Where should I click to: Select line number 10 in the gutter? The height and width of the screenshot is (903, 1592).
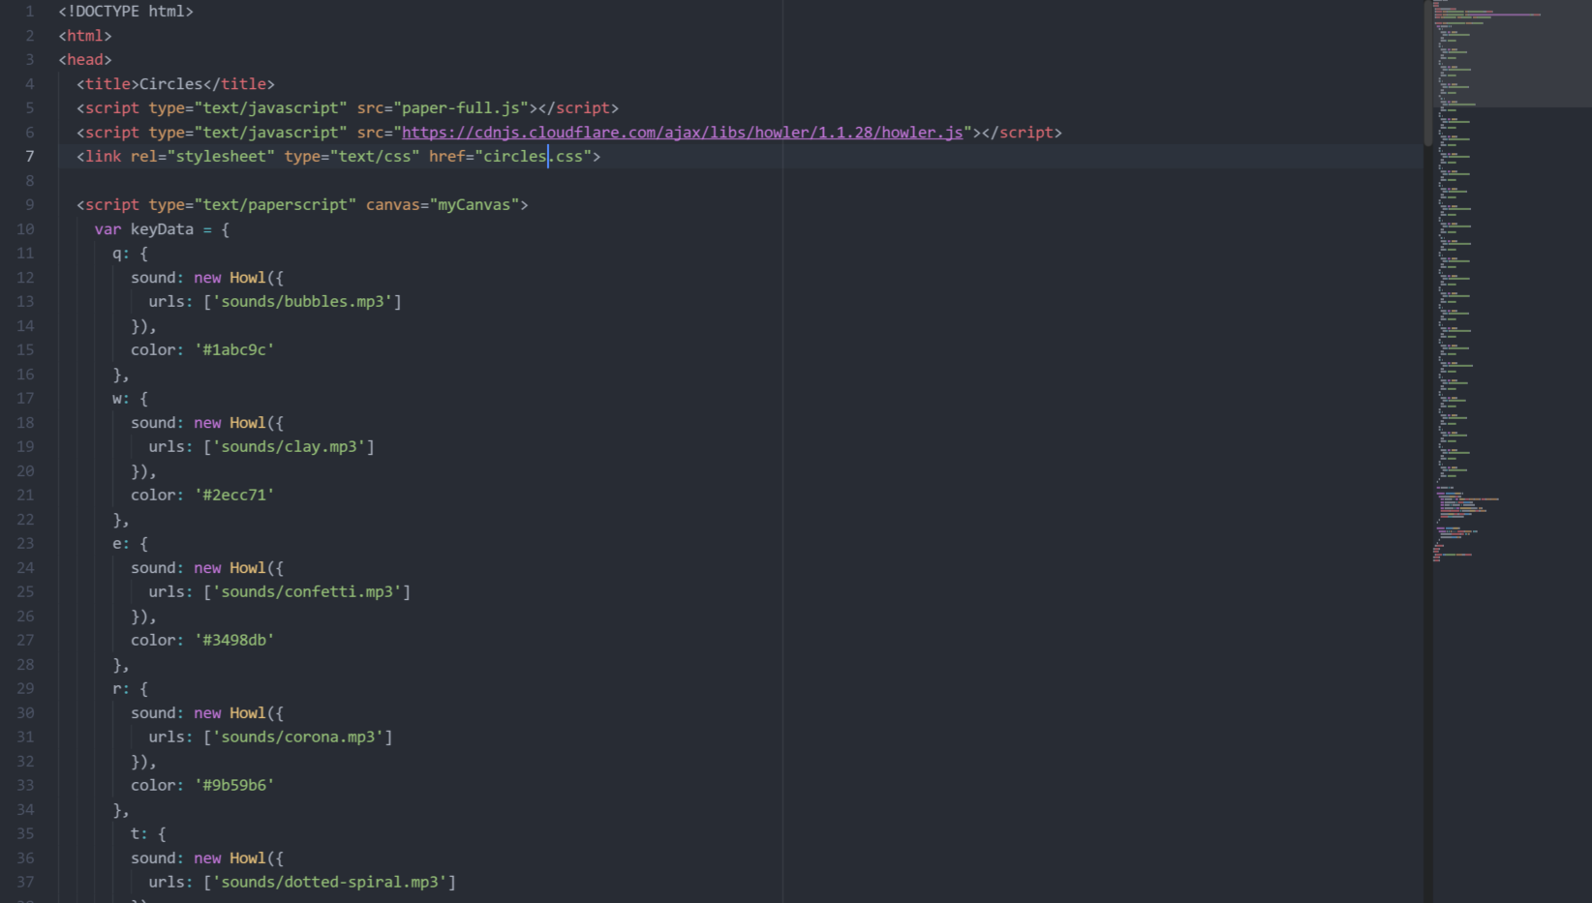[x=25, y=229]
